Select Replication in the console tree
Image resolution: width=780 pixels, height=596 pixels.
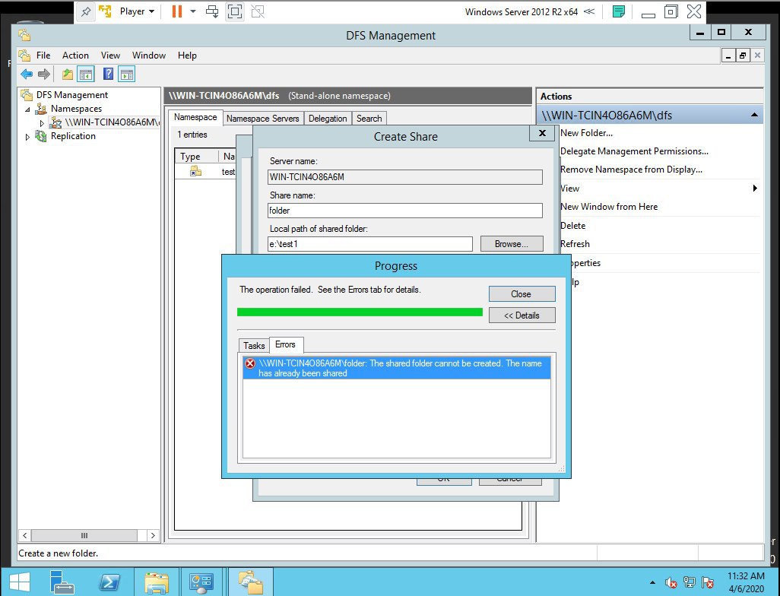click(x=73, y=136)
